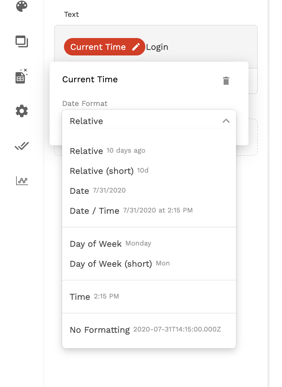Pick Day of Week (short) option
This screenshot has height=387, width=282.
coord(120,264)
